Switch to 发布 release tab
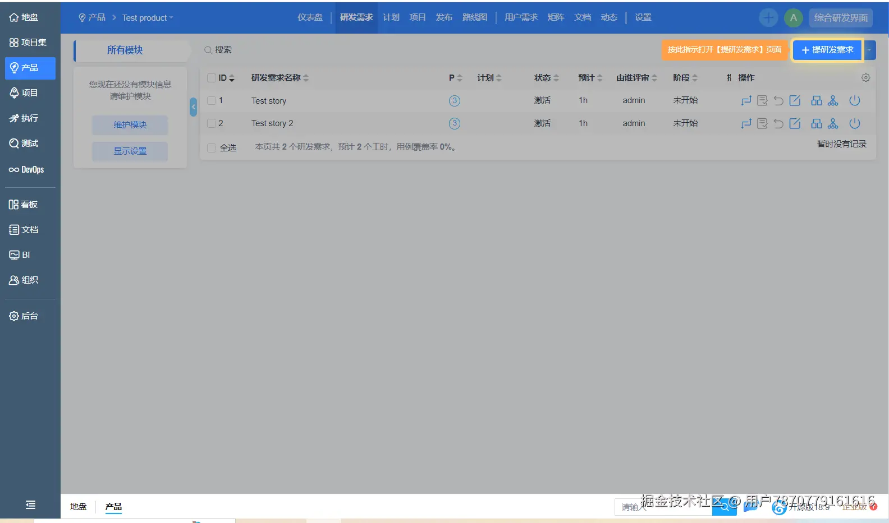Viewport: 889px width, 523px height. click(x=444, y=17)
